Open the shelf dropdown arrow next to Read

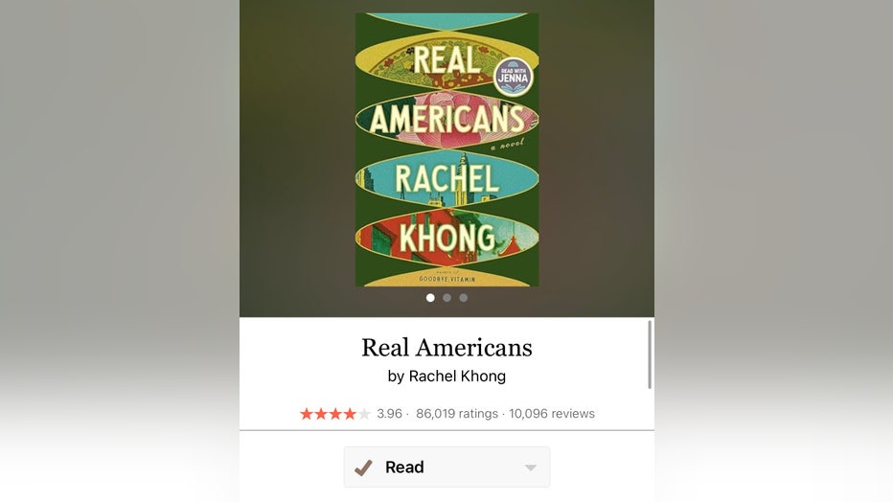(x=530, y=468)
